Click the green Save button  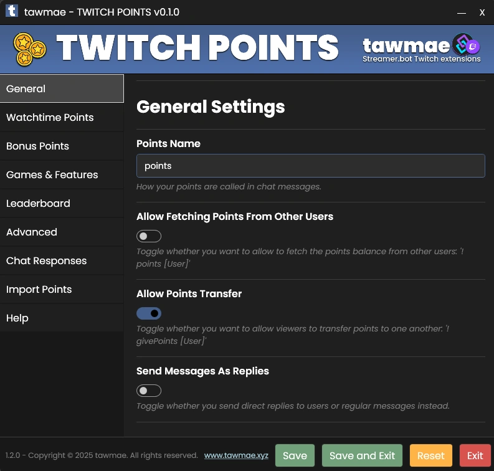point(295,455)
